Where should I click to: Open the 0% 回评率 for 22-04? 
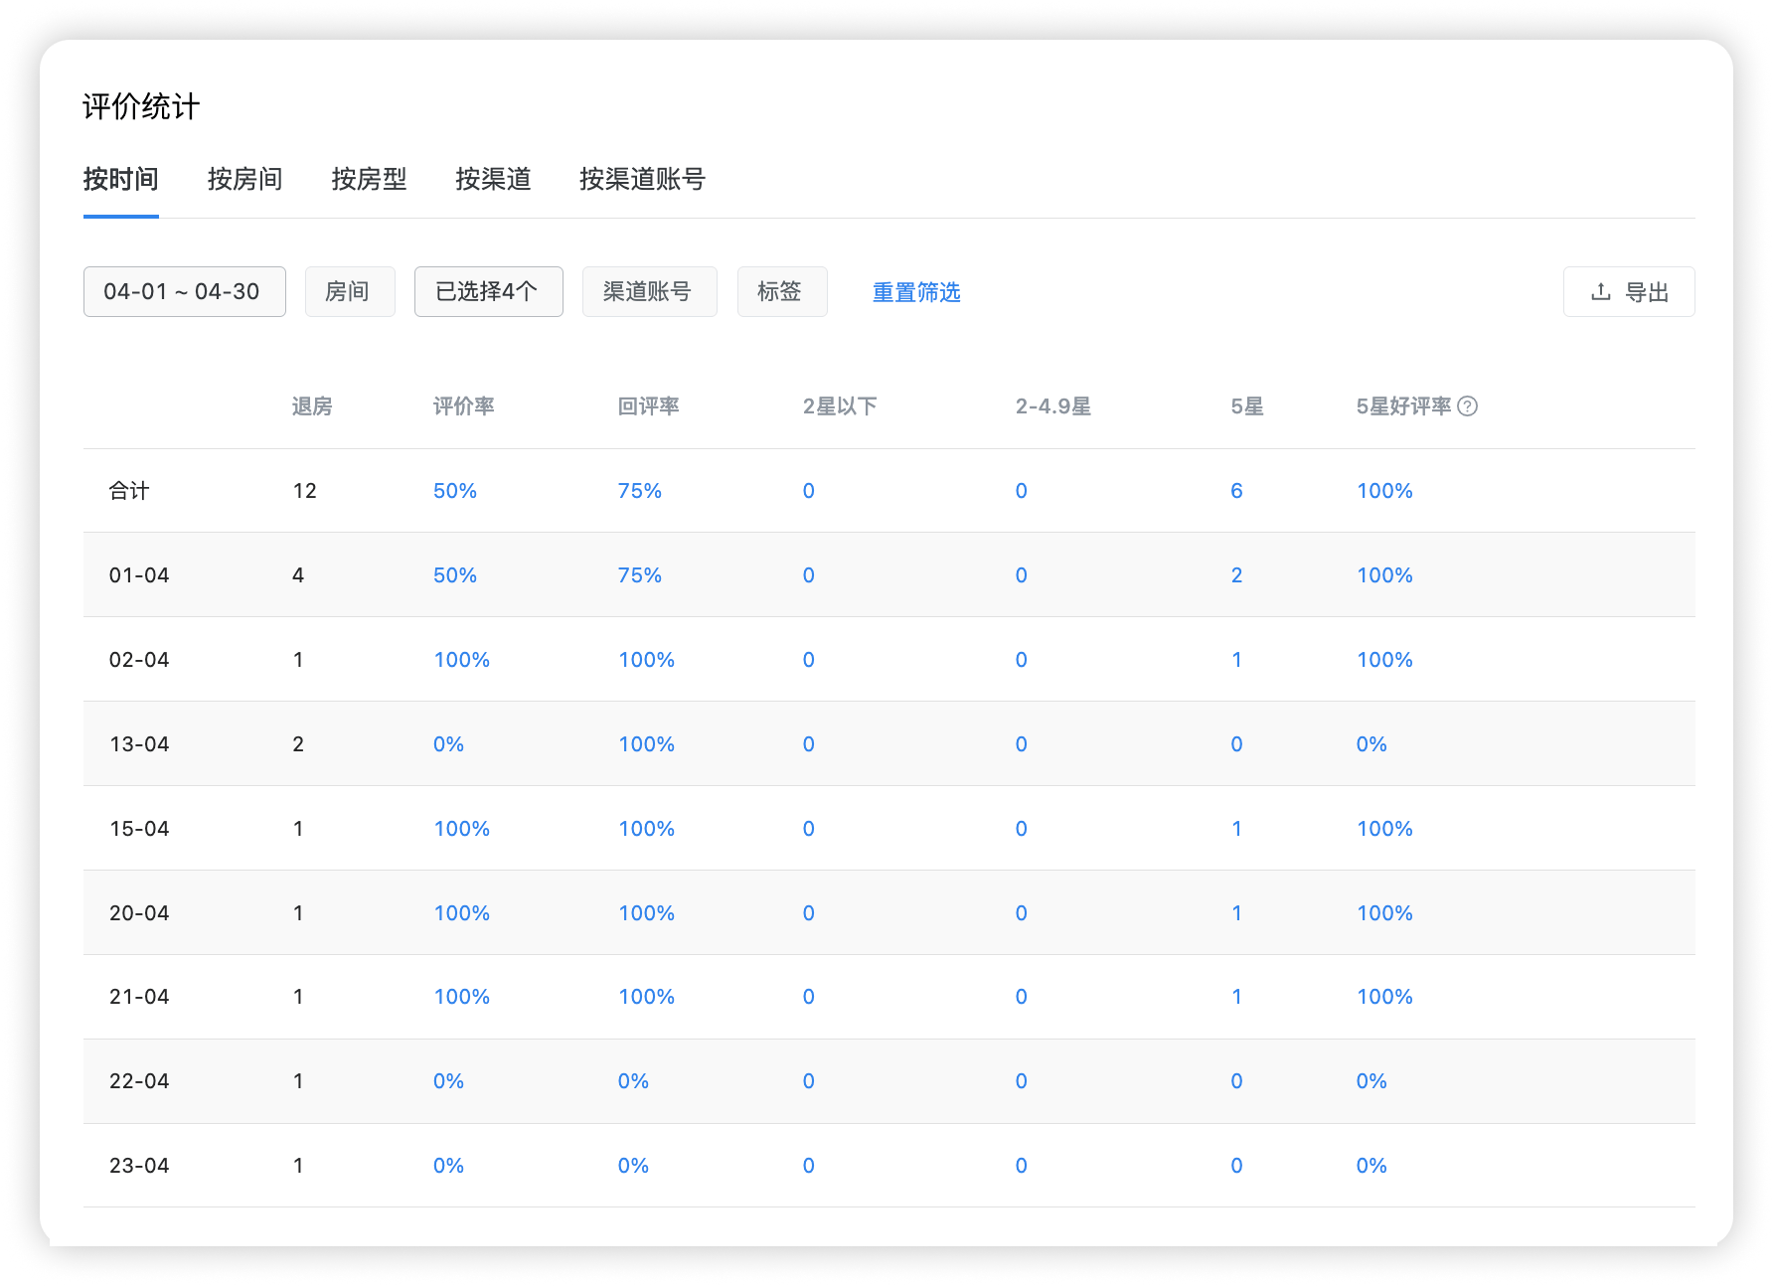tap(633, 1081)
